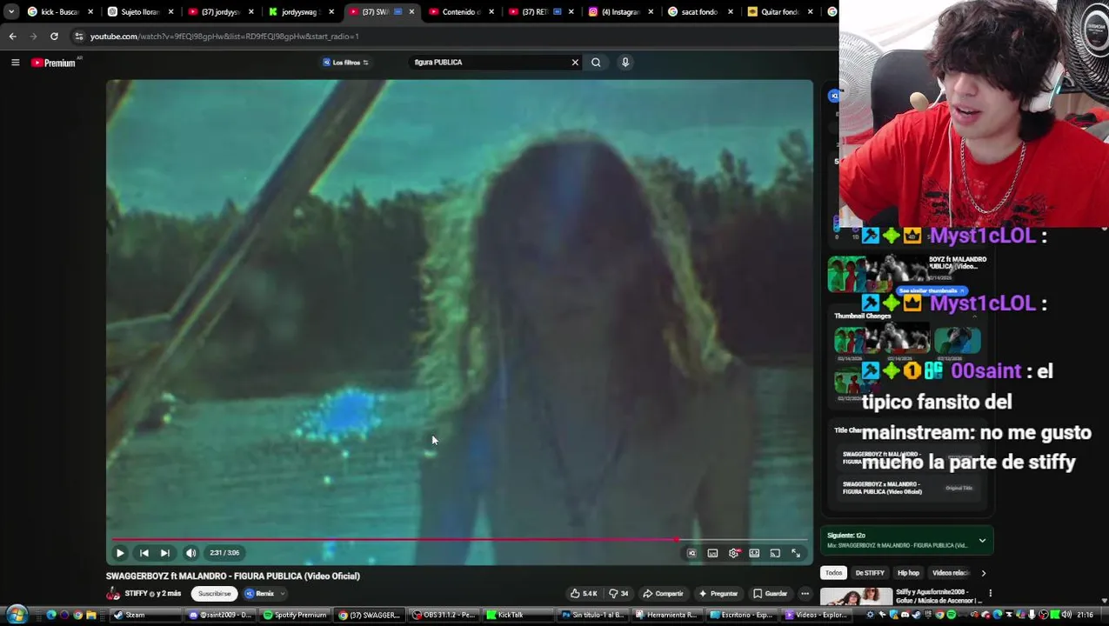View site information icon in address bar

point(78,37)
